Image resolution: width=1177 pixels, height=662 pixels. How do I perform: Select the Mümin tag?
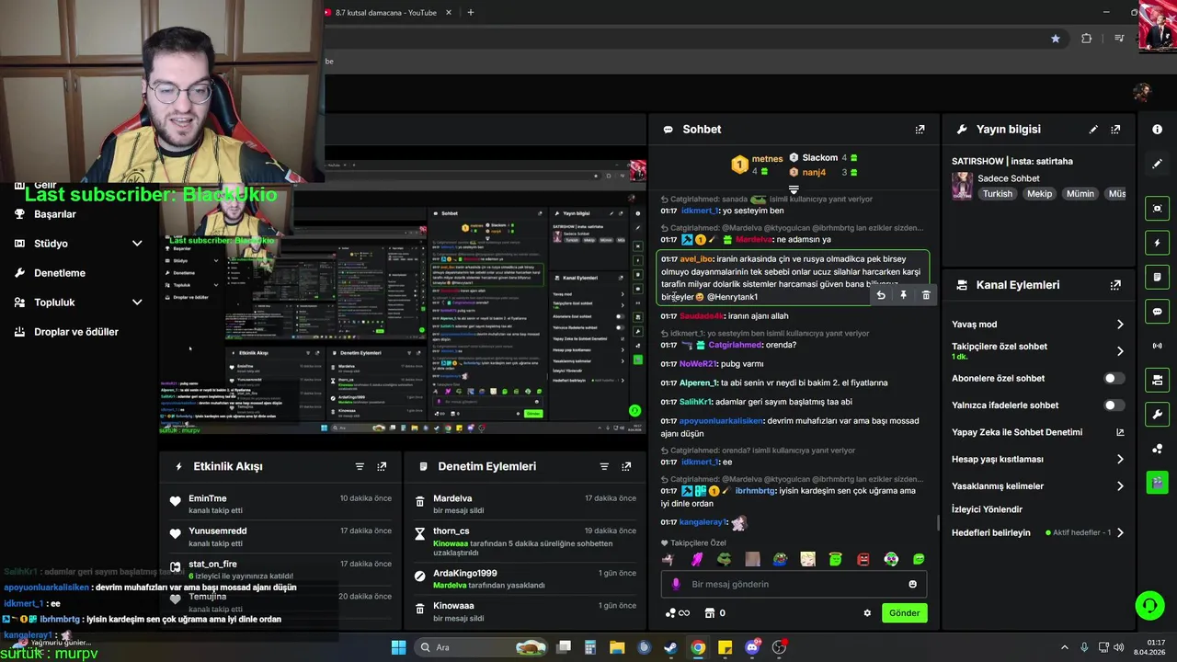pos(1080,194)
